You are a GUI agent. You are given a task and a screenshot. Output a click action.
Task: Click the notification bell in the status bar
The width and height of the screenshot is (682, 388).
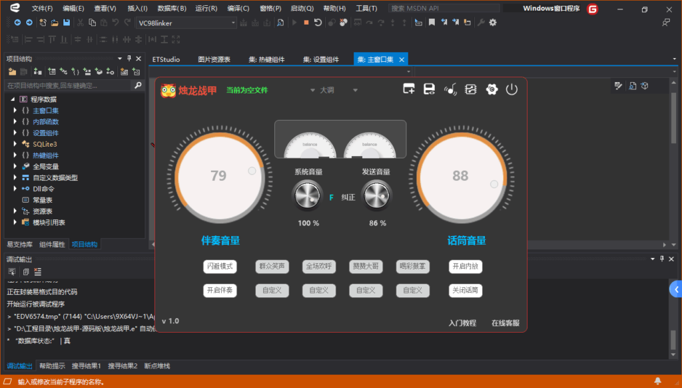click(x=657, y=381)
